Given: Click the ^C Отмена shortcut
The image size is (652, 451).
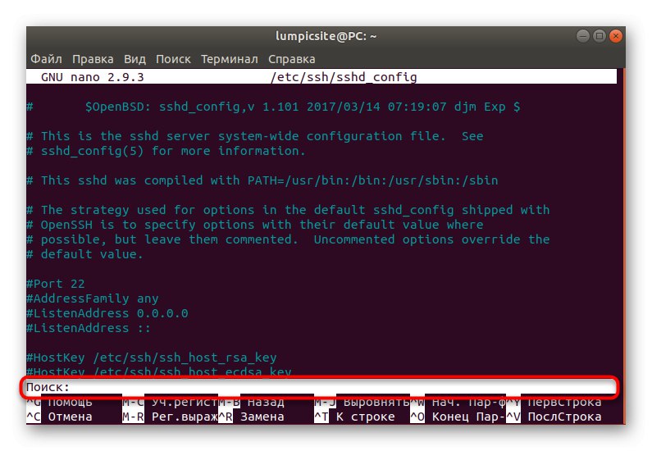Looking at the screenshot, I should click(x=60, y=417).
